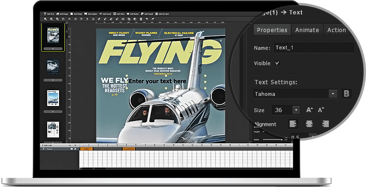
Task: Select the FLYING cover page thumbnail
Action: click(x=53, y=35)
